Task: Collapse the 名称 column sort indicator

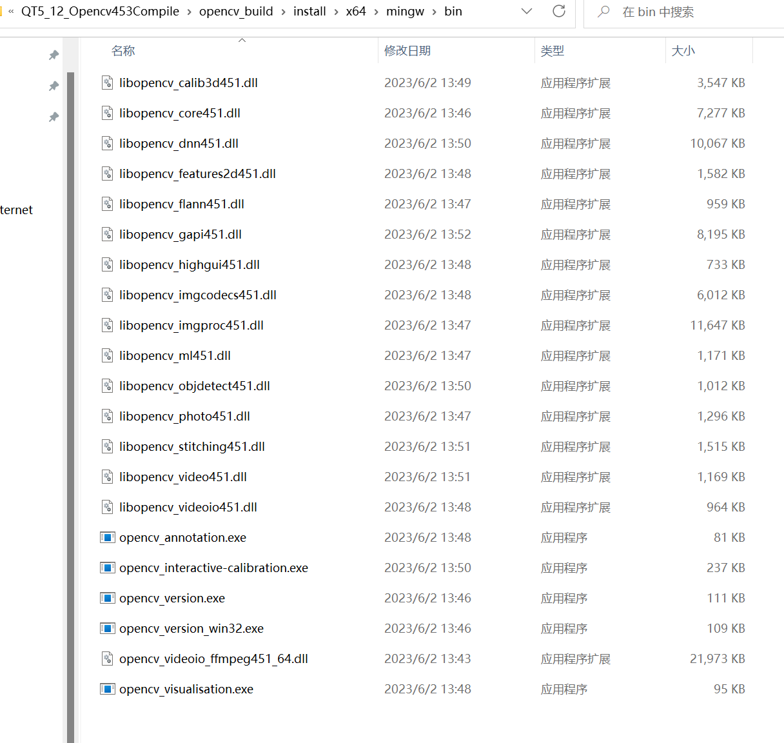Action: click(242, 39)
